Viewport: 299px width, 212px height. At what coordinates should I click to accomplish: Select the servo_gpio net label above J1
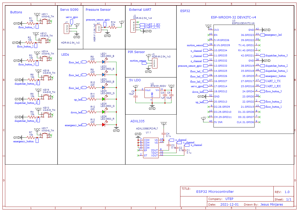72,17
